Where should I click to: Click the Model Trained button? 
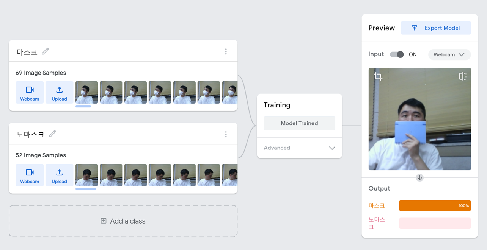click(x=299, y=123)
